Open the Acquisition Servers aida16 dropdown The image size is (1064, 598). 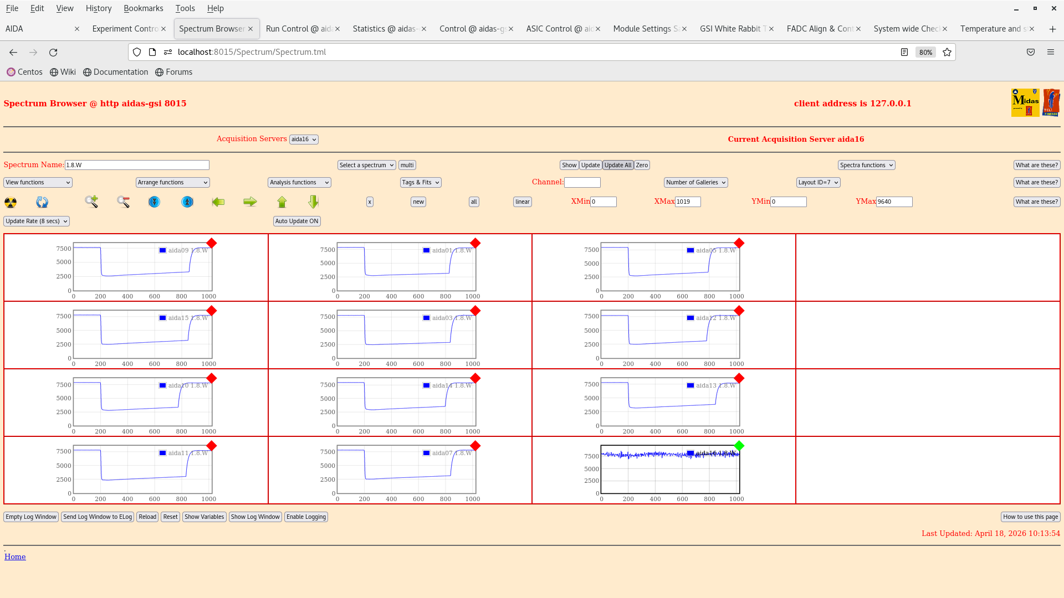[304, 139]
